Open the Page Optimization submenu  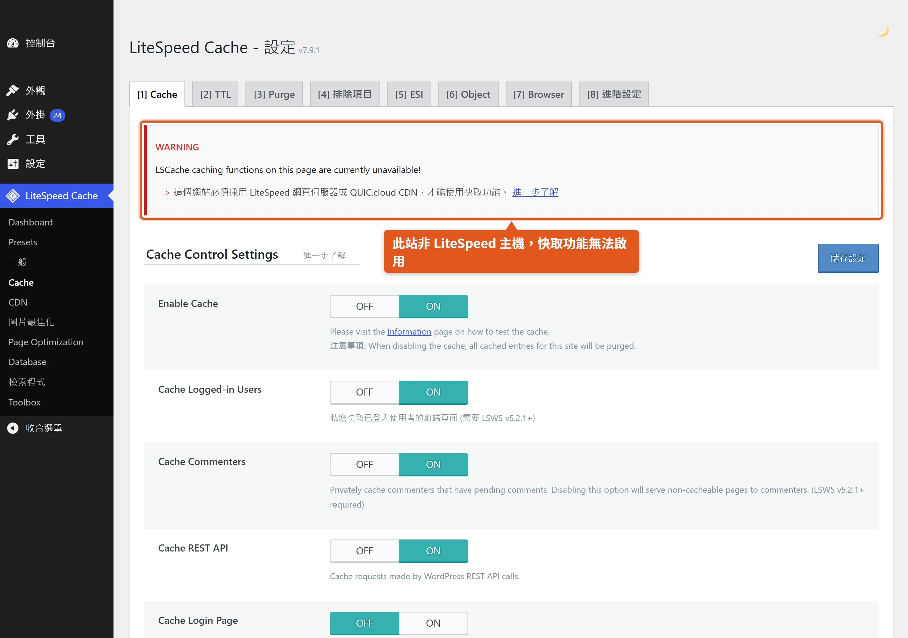pos(46,342)
